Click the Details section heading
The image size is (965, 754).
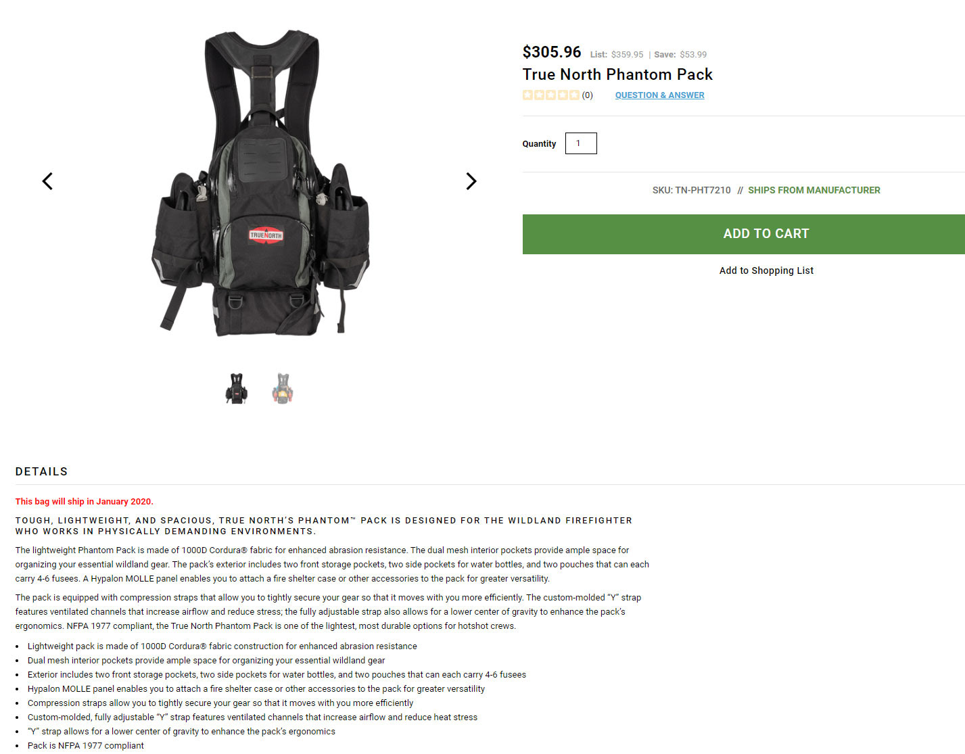pyautogui.click(x=42, y=471)
